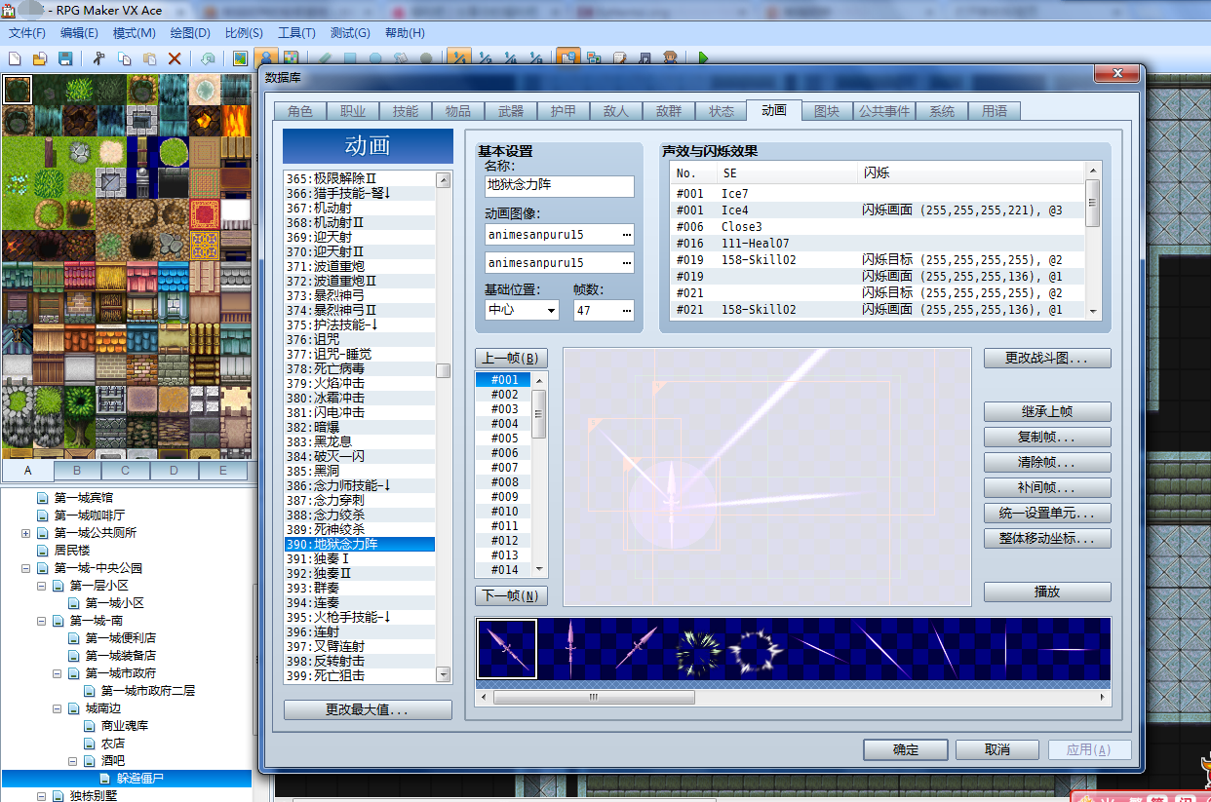
Task: Confirm with the 确定 button
Action: click(x=906, y=749)
